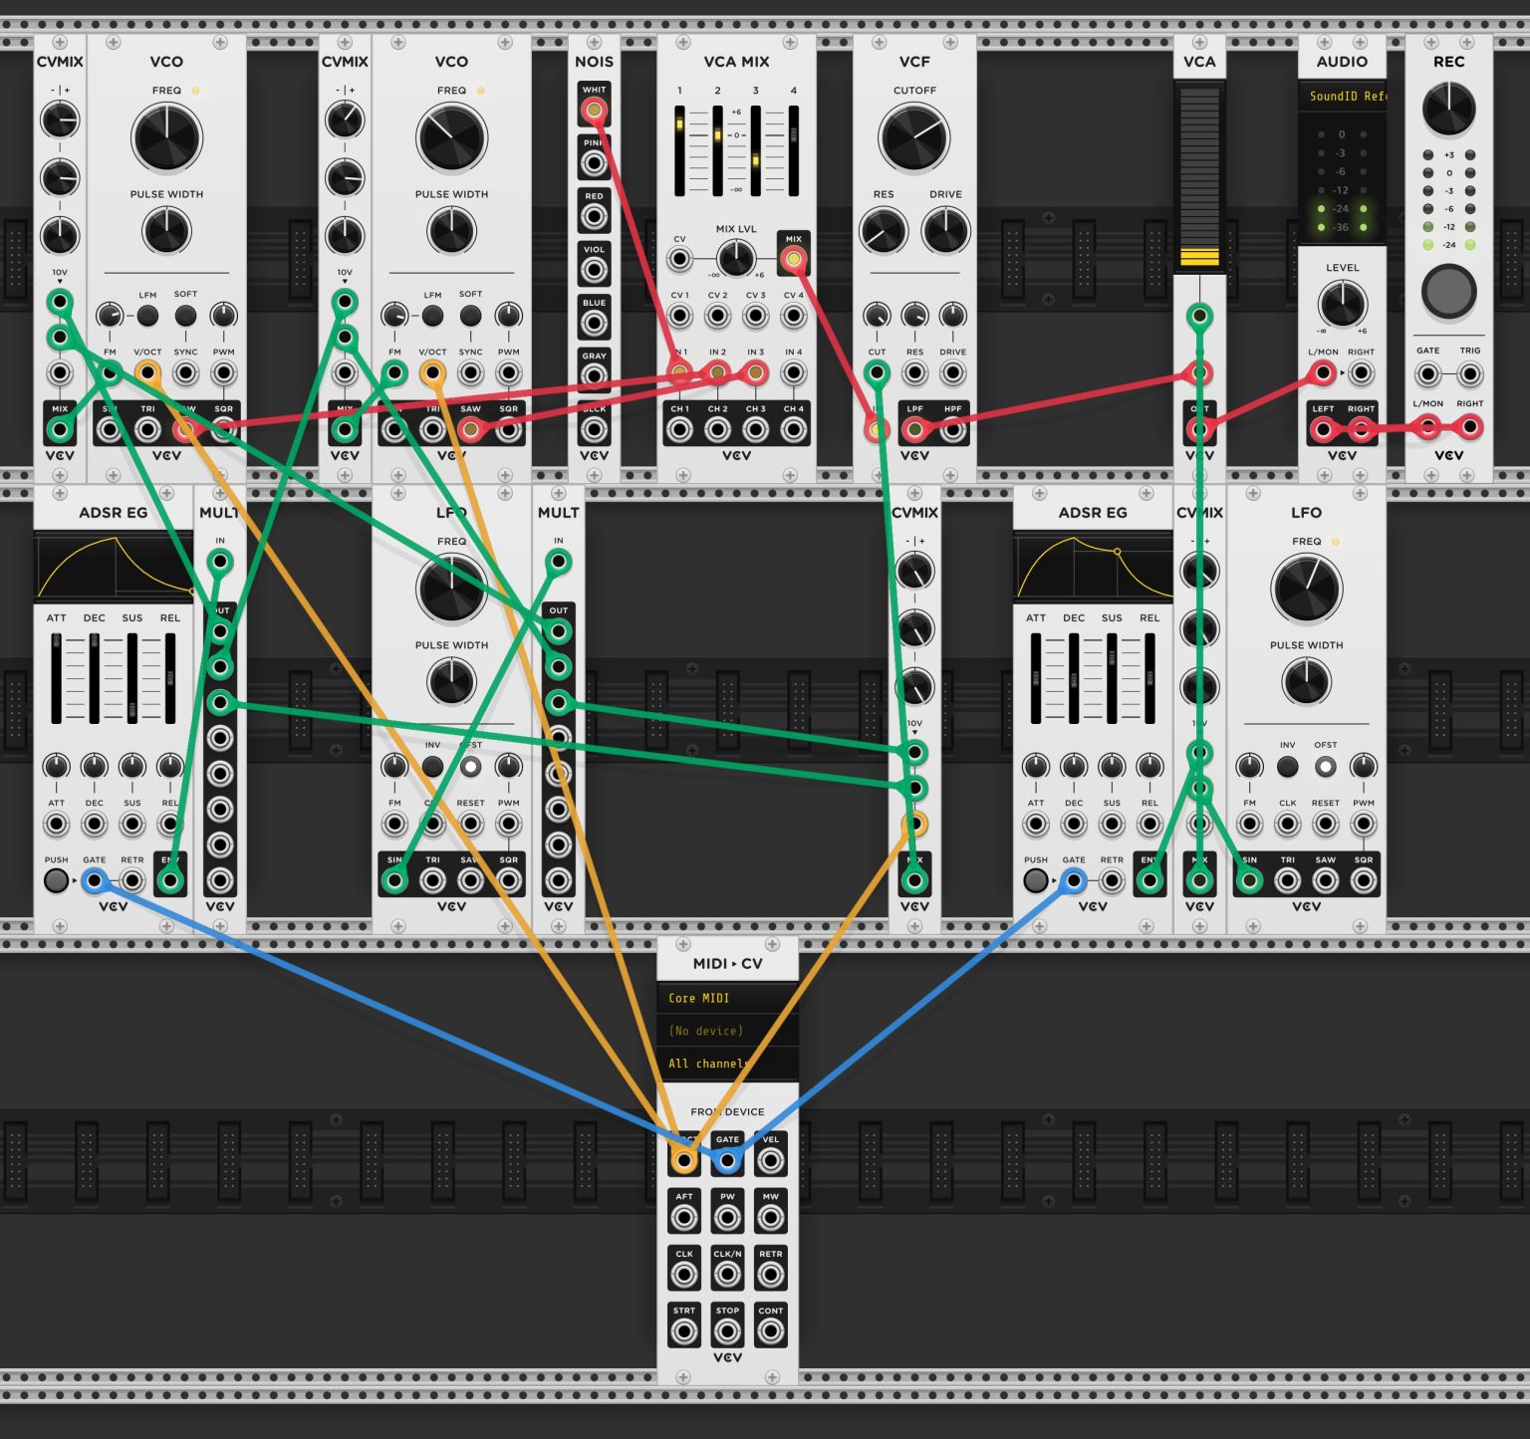Click the PUSH button on the rightmost ADSR EG
1530x1439 pixels.
coord(1035,880)
